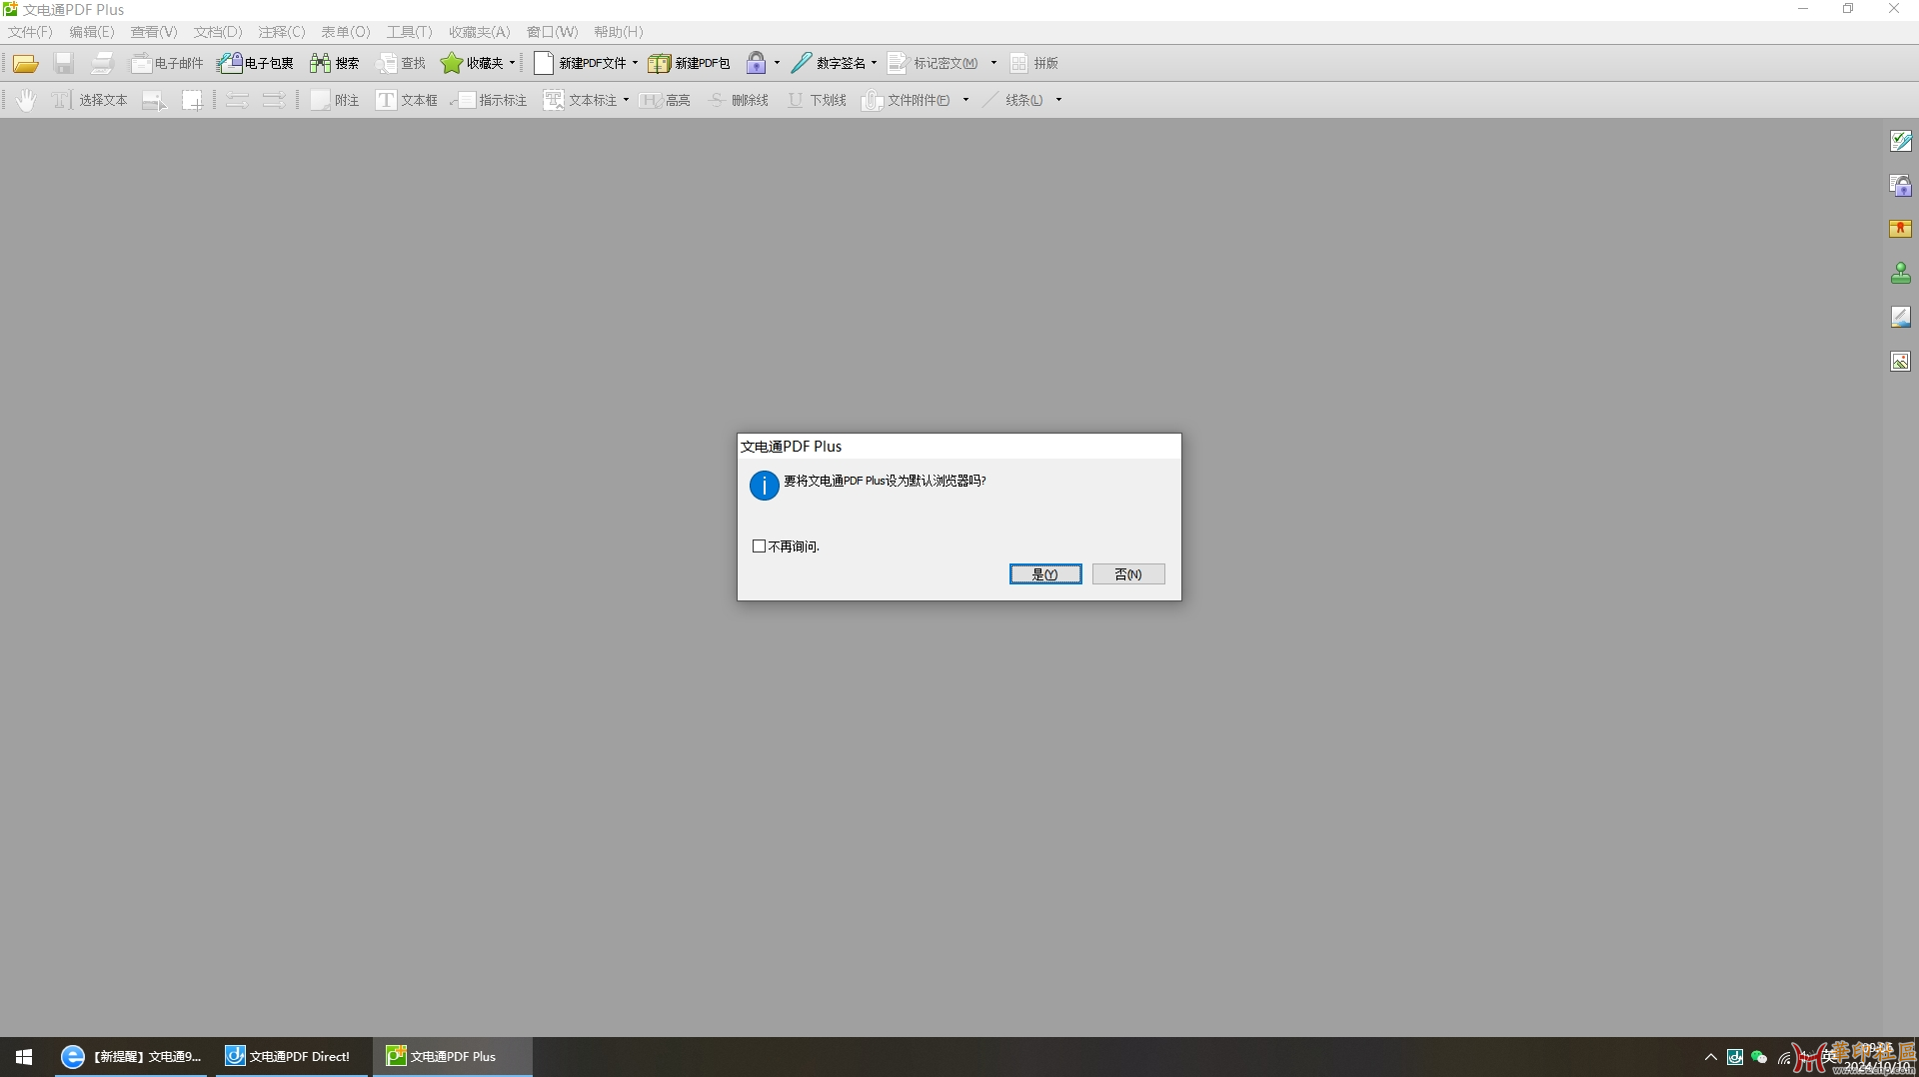Click the green stamp icon in right sidebar
The height and width of the screenshot is (1077, 1919).
click(1900, 273)
